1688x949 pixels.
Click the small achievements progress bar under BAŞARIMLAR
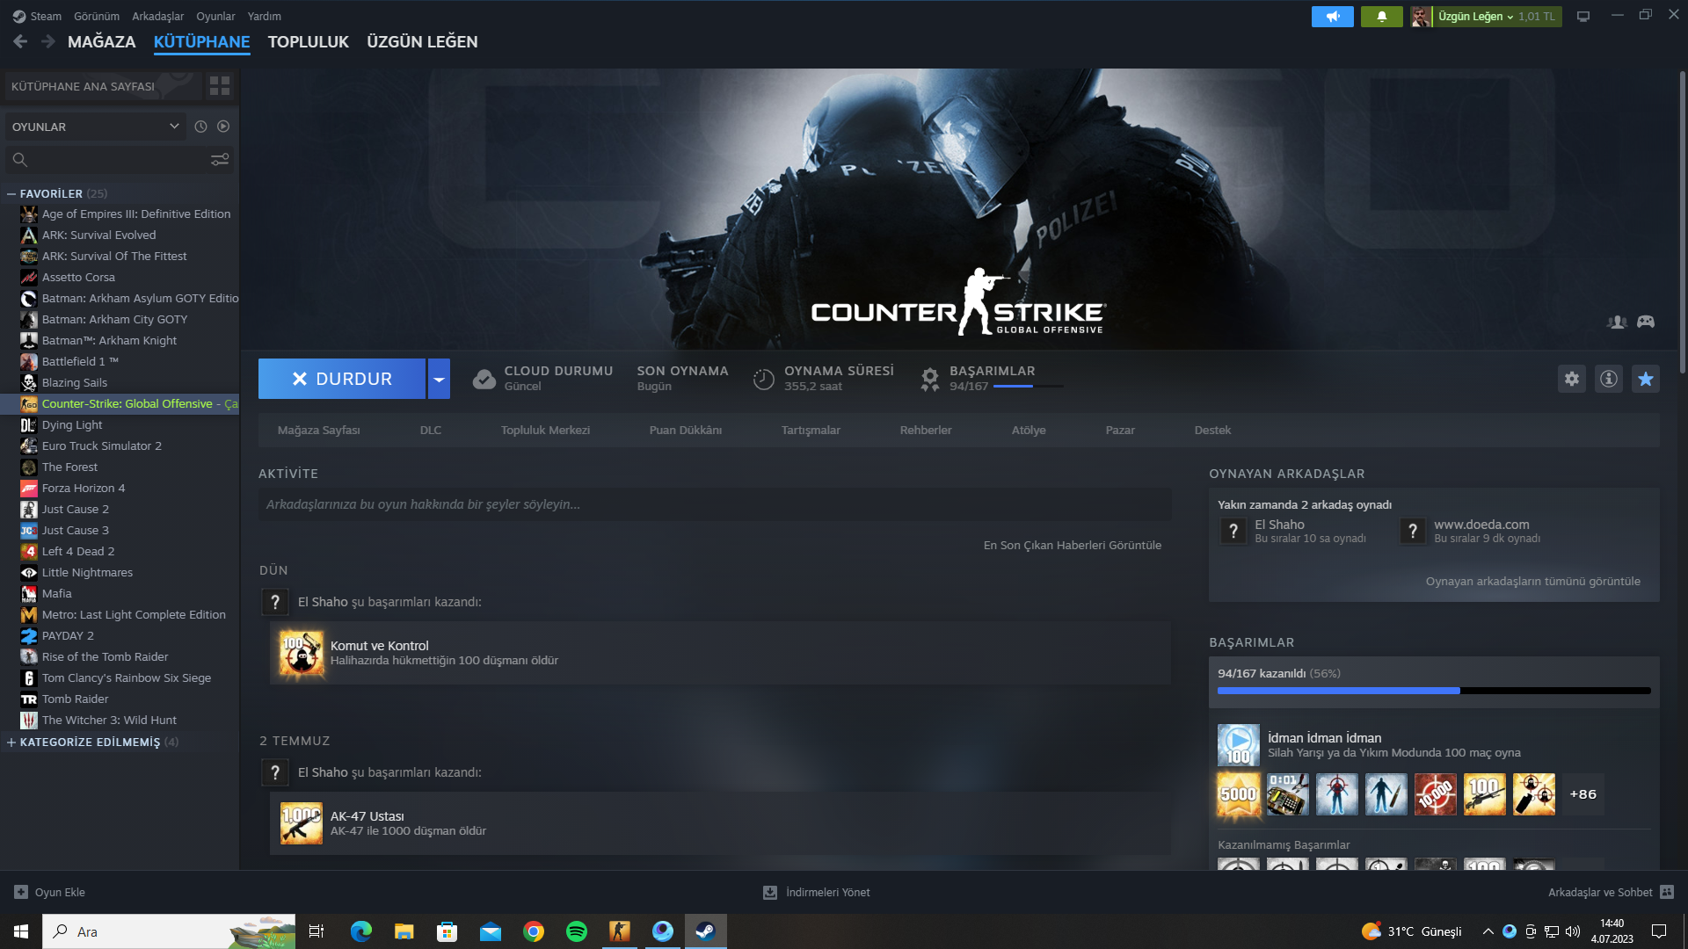click(1029, 386)
